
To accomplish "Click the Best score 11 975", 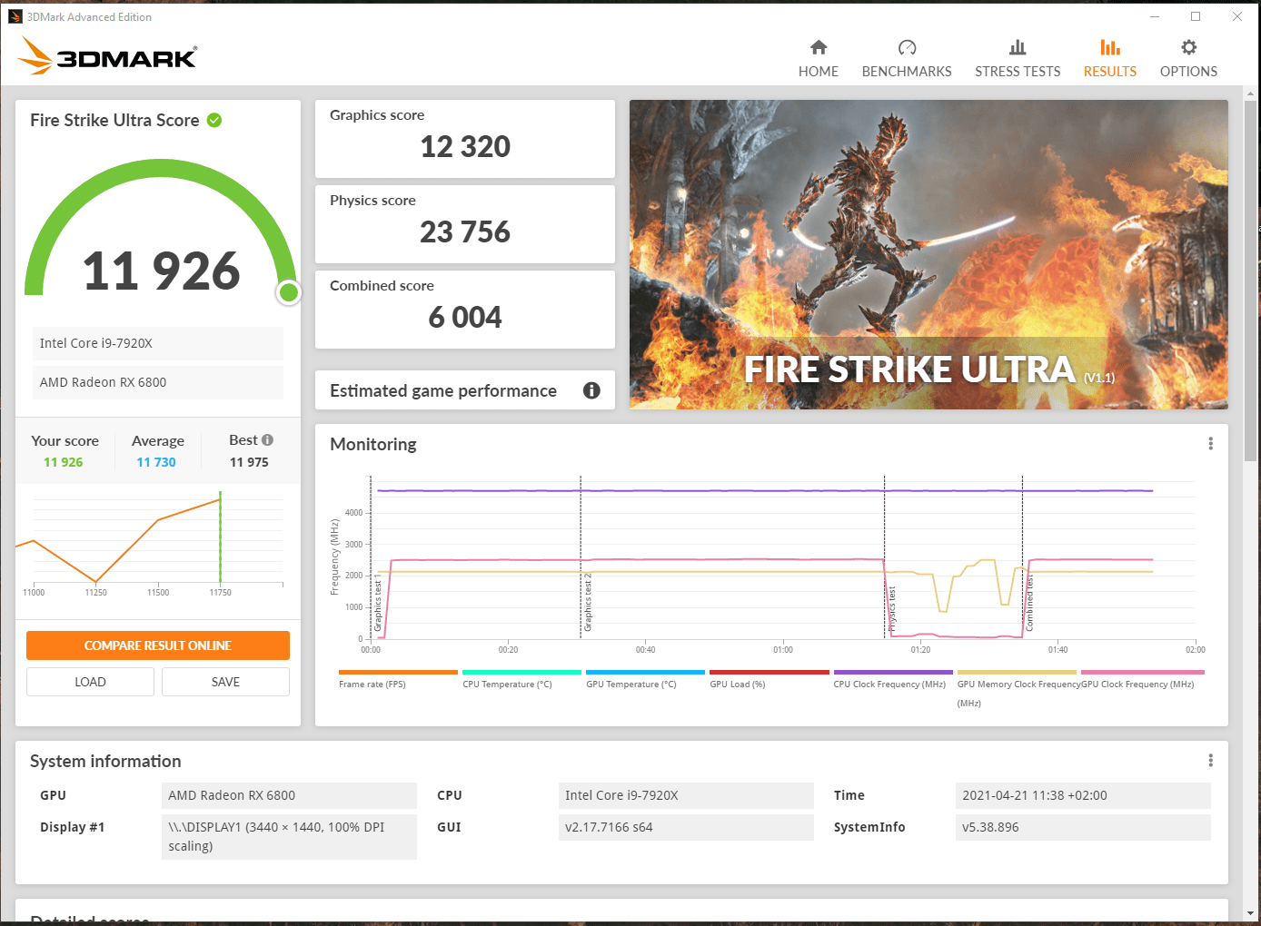I will coord(249,462).
